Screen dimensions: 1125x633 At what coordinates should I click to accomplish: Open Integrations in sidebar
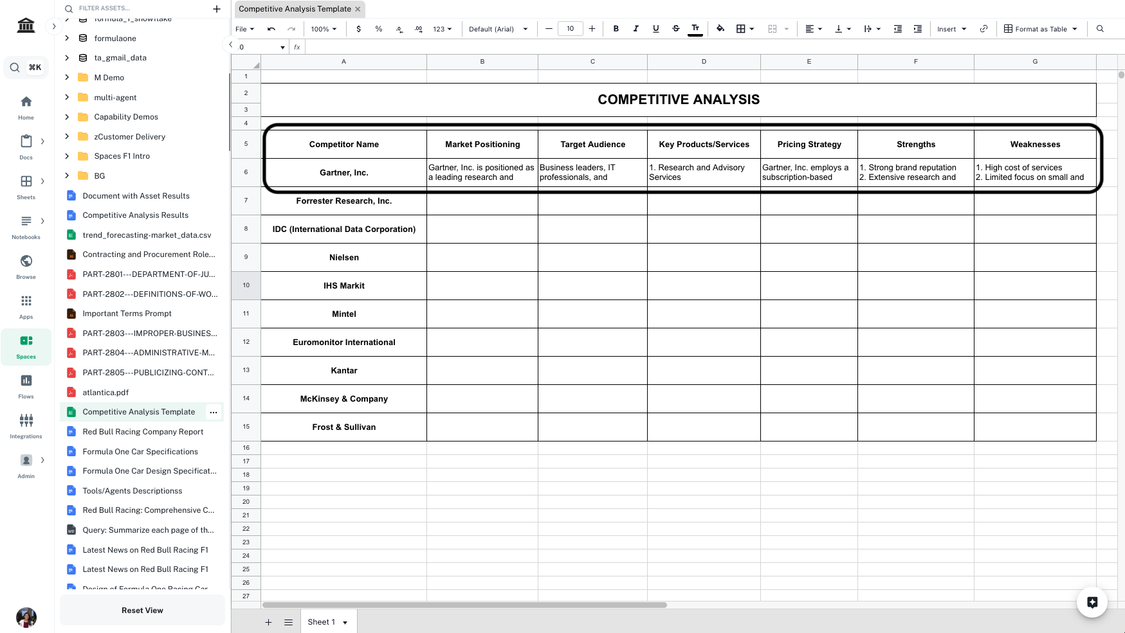point(26,426)
